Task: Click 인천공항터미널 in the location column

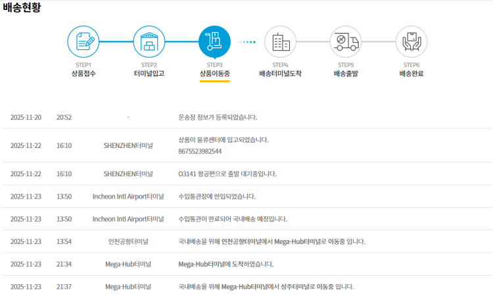Action: [x=128, y=241]
